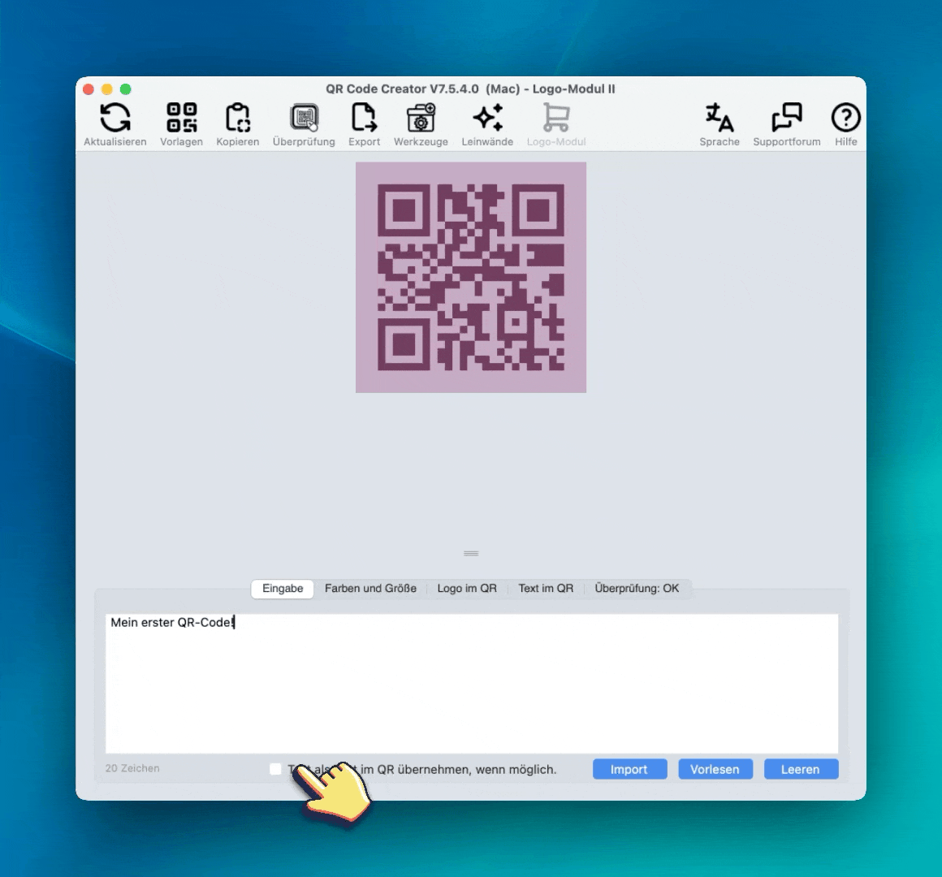Viewport: 942px width, 877px height.
Task: Switch to the Farben und Größe tab
Action: tap(370, 589)
